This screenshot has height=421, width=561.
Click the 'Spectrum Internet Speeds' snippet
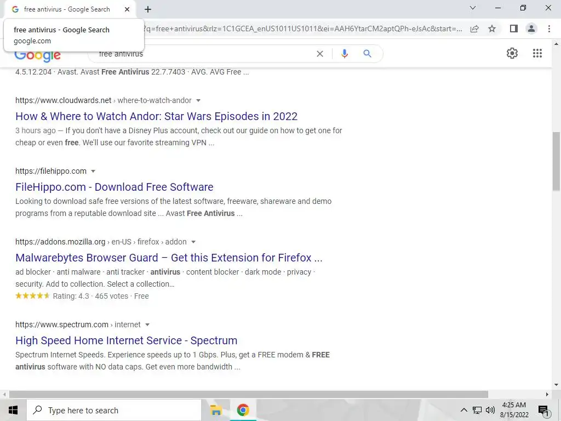tap(173, 361)
